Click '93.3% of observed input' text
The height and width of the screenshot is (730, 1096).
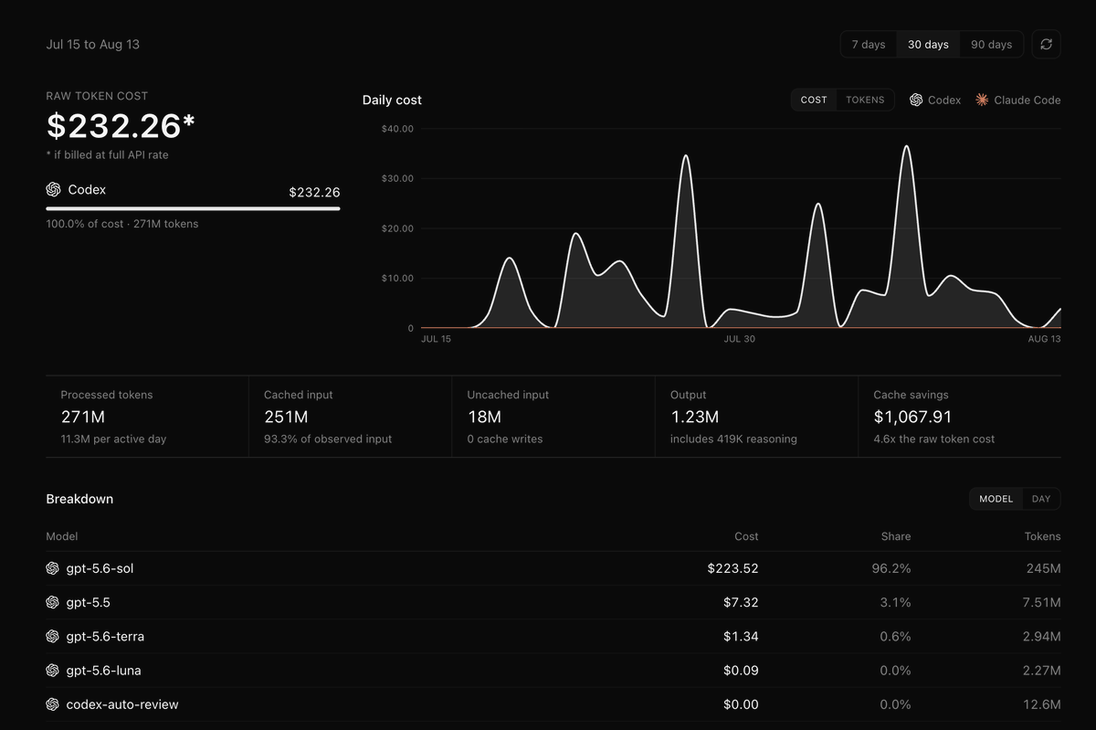328,439
